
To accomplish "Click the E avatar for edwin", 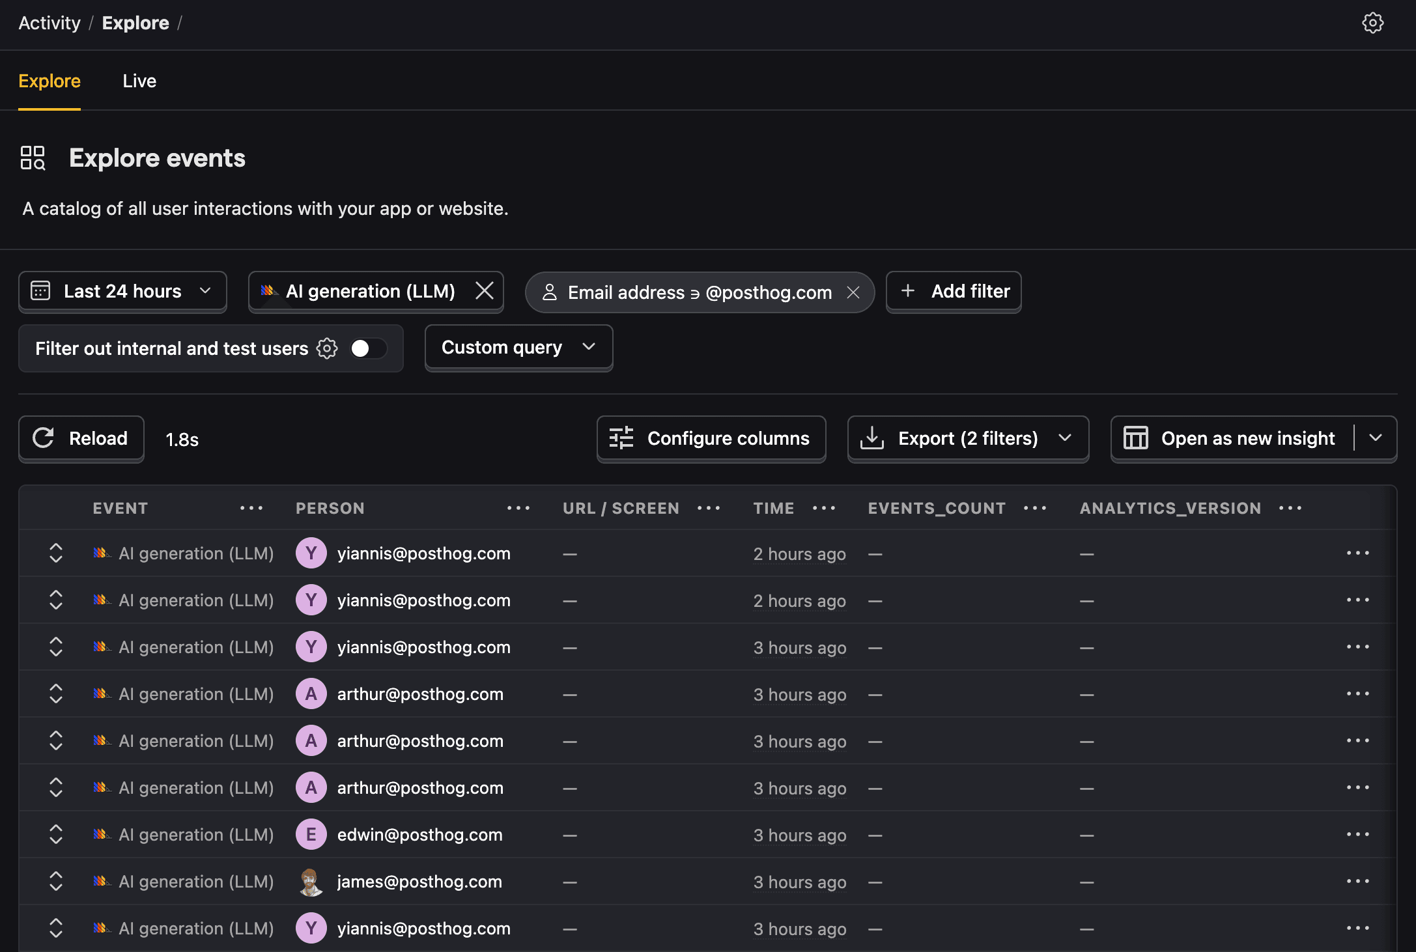I will [311, 834].
